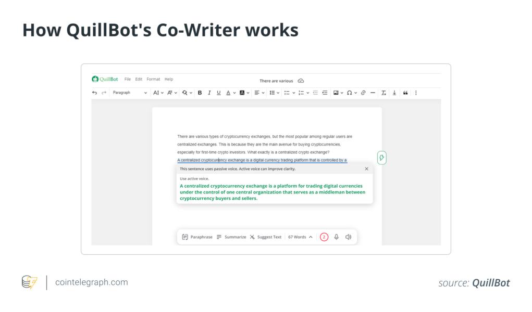Open the Help menu
The image size is (532, 312).
click(169, 79)
